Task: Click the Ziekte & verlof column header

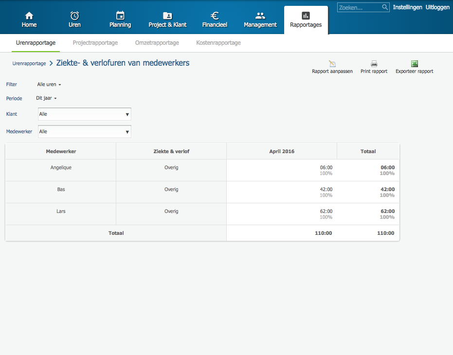Action: 171,151
